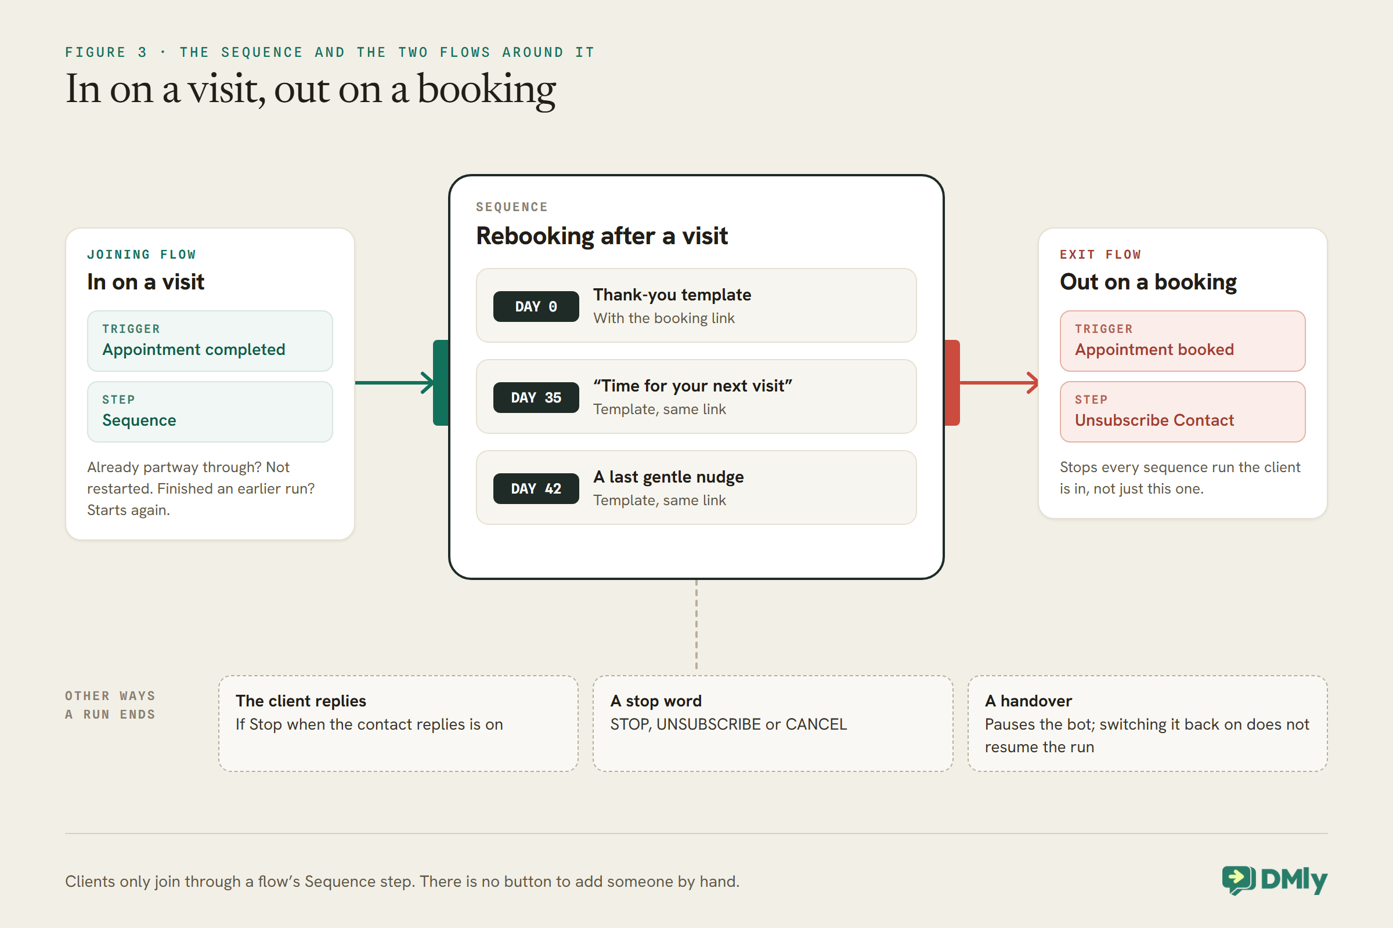Image resolution: width=1393 pixels, height=928 pixels.
Task: Click the text Pauses the bot
Action: 1147,735
